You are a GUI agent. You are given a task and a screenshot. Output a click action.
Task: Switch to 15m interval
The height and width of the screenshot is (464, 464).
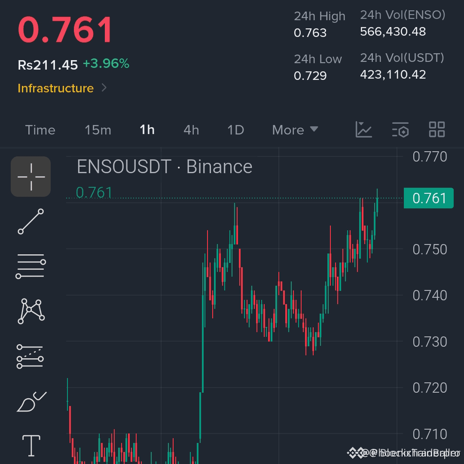(x=98, y=130)
